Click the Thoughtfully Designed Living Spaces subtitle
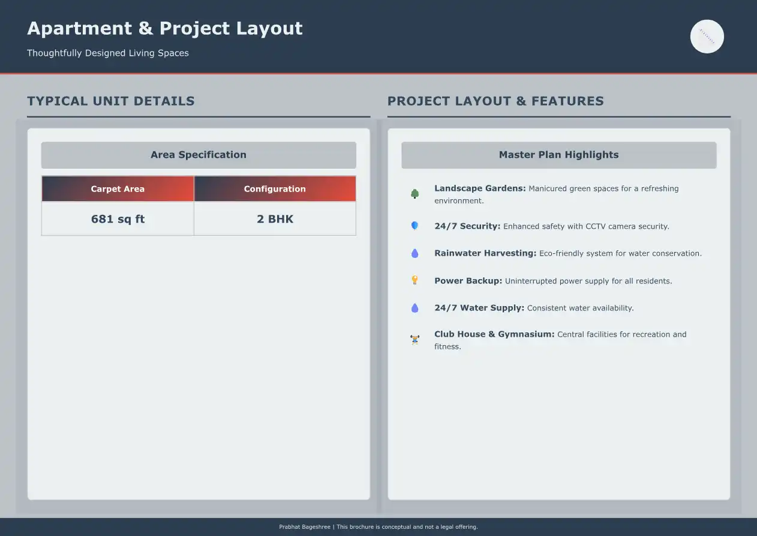 pos(108,53)
